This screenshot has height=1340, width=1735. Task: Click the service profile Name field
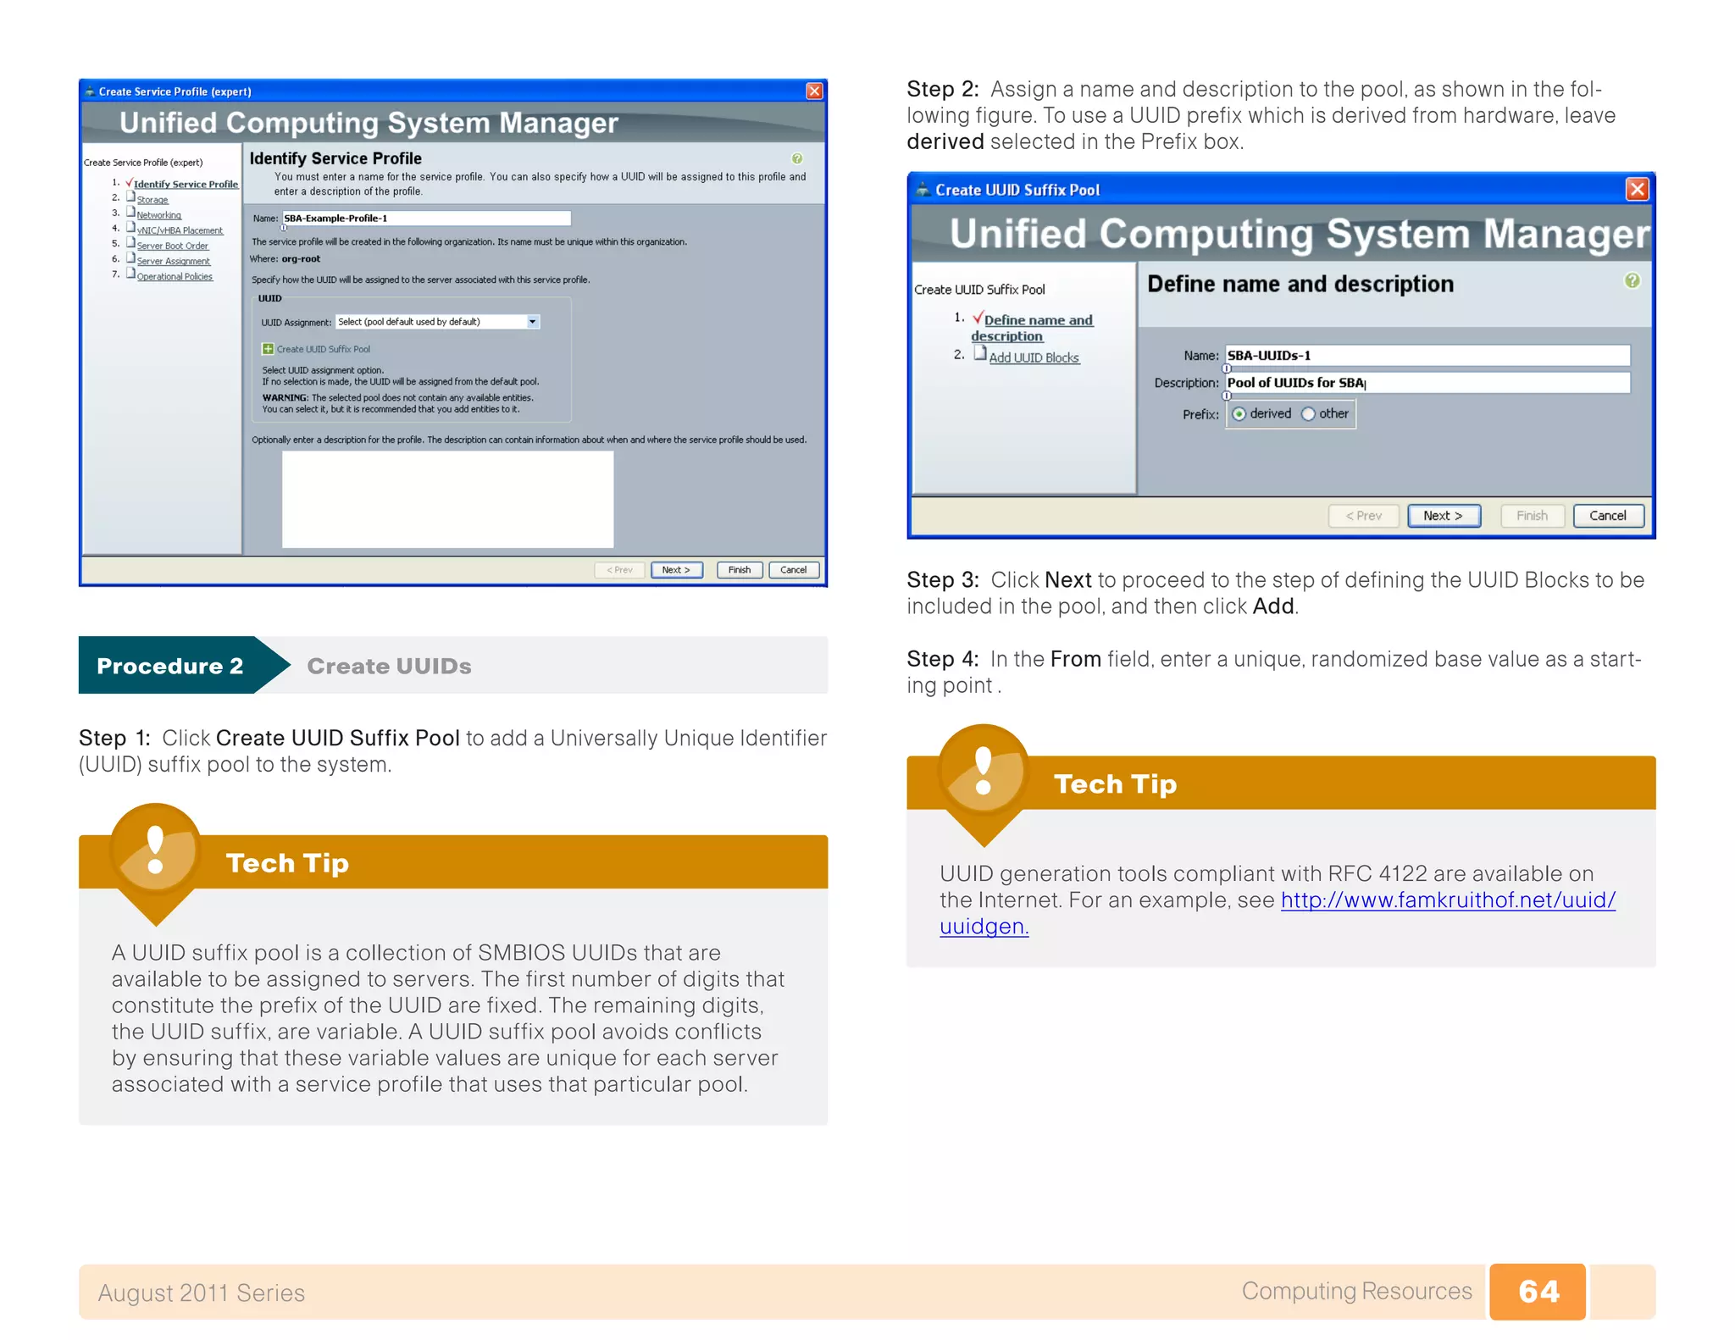(426, 219)
